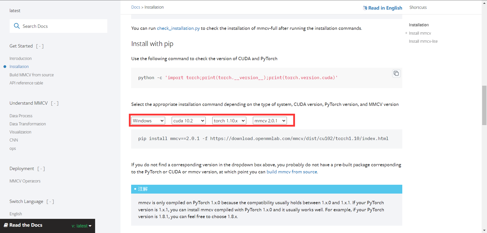Open the Data Transformation page
This screenshot has height=233, width=487.
[28, 124]
